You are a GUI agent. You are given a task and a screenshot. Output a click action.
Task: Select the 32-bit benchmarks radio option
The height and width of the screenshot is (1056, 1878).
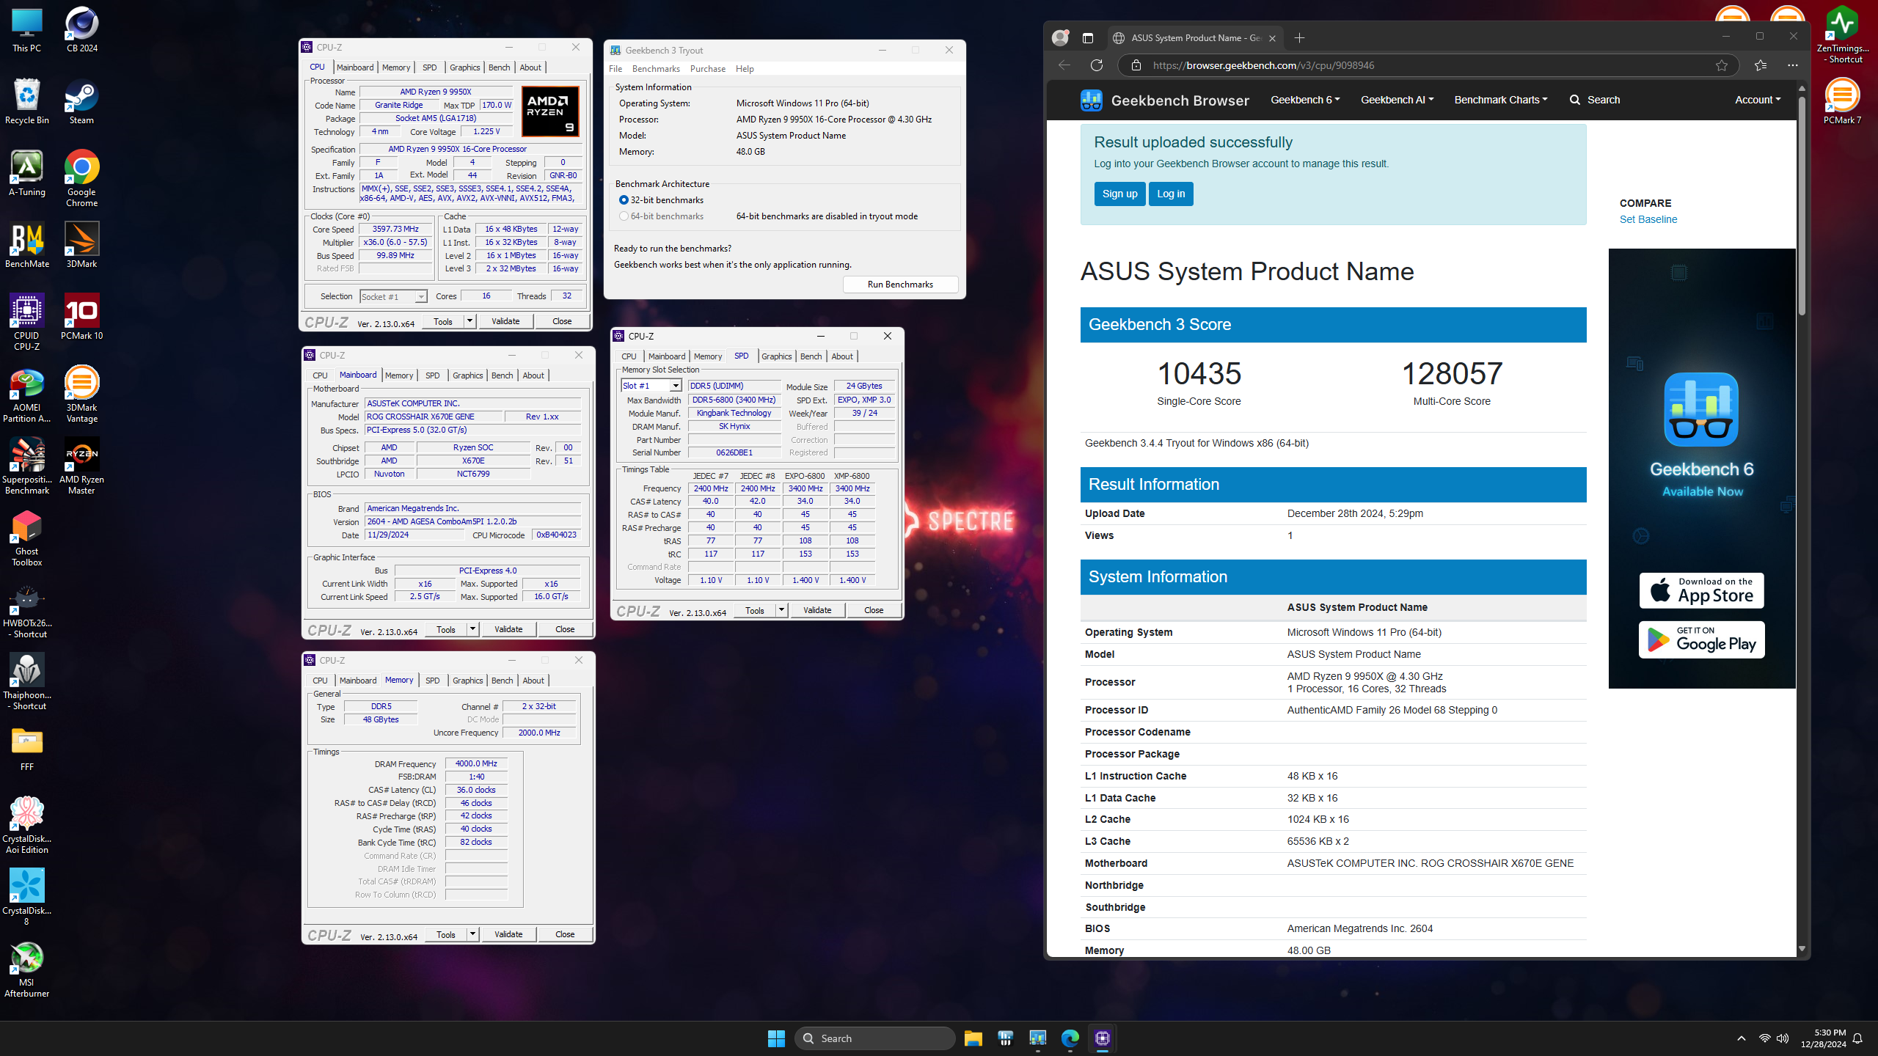click(624, 200)
